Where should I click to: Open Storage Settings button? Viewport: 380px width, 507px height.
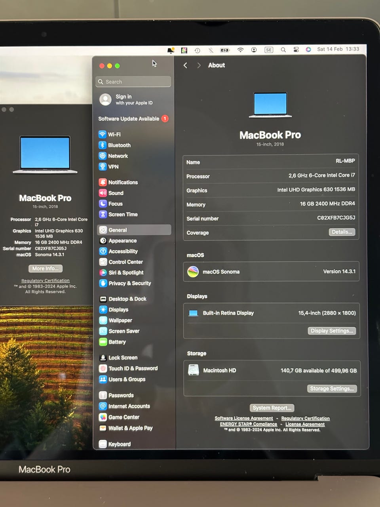332,389
